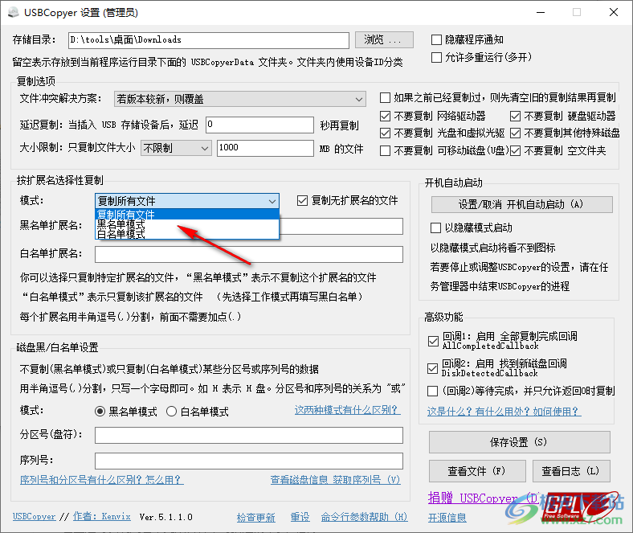This screenshot has height=533, width=633.
Task: Open the USBCopyer homepage link at bottom
Action: pyautogui.click(x=35, y=516)
